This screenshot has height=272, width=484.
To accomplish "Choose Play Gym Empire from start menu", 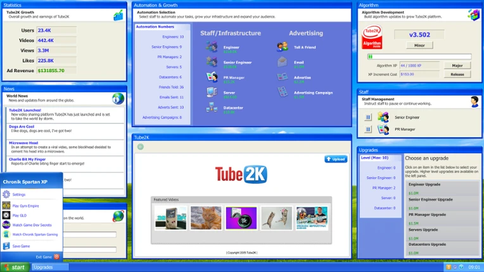I will 31,206.
